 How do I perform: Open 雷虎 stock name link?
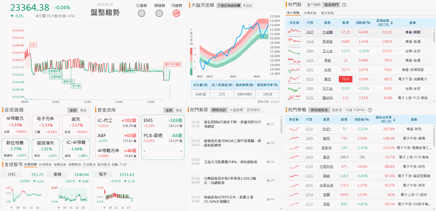click(327, 79)
